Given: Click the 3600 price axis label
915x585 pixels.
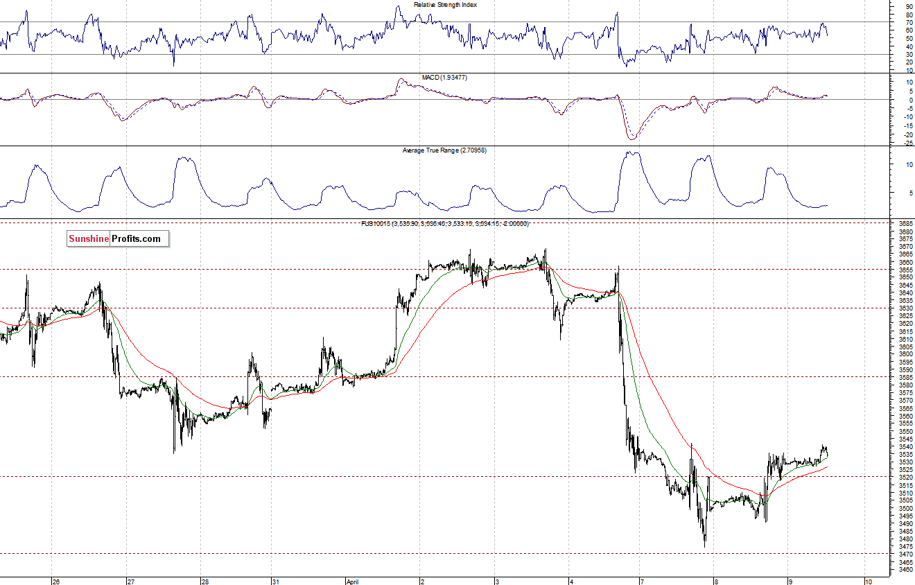Looking at the screenshot, I should (x=905, y=353).
